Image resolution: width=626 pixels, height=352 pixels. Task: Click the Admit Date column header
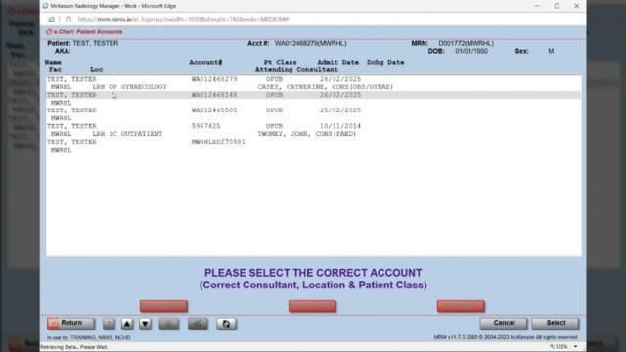pyautogui.click(x=338, y=63)
